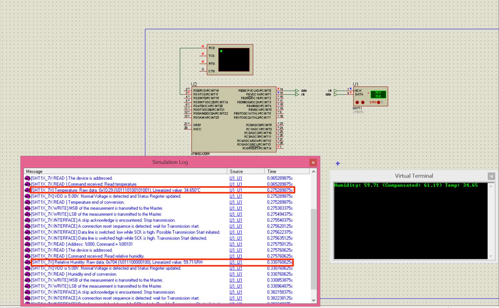Open U1_U1 source link for Temperature raw data

[236, 190]
